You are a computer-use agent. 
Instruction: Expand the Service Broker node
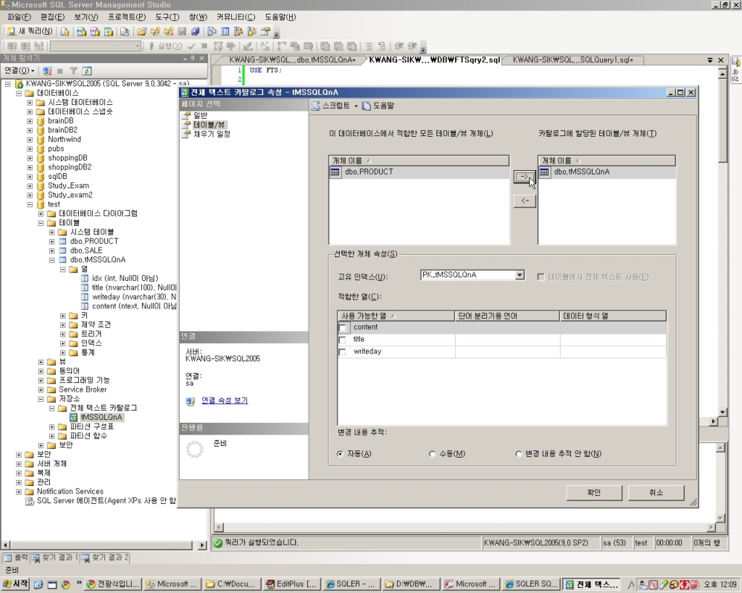pos(41,390)
